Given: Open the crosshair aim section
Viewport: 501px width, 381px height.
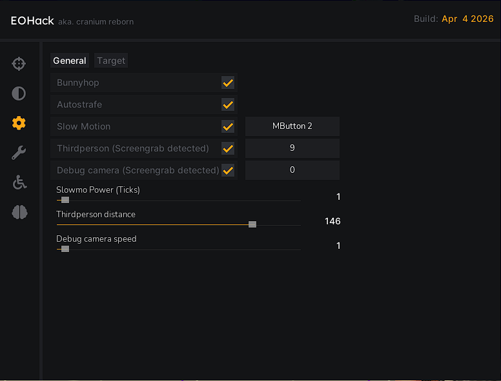Looking at the screenshot, I should 19,64.
